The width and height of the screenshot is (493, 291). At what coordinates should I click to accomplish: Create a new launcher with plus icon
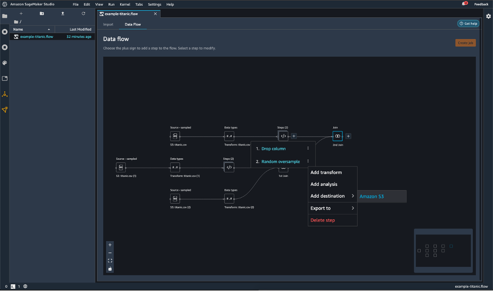click(21, 14)
